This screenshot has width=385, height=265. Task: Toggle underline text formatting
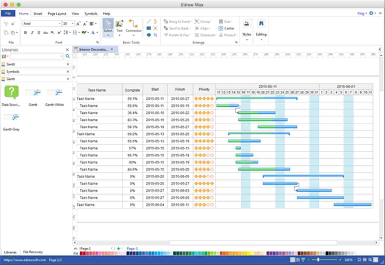[x=38, y=33]
